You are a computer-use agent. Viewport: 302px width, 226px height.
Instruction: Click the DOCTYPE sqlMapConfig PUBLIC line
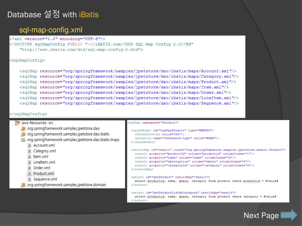click(x=101, y=44)
